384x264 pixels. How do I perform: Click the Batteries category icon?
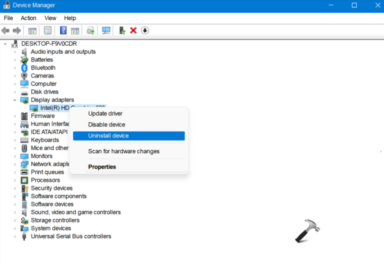(24, 59)
